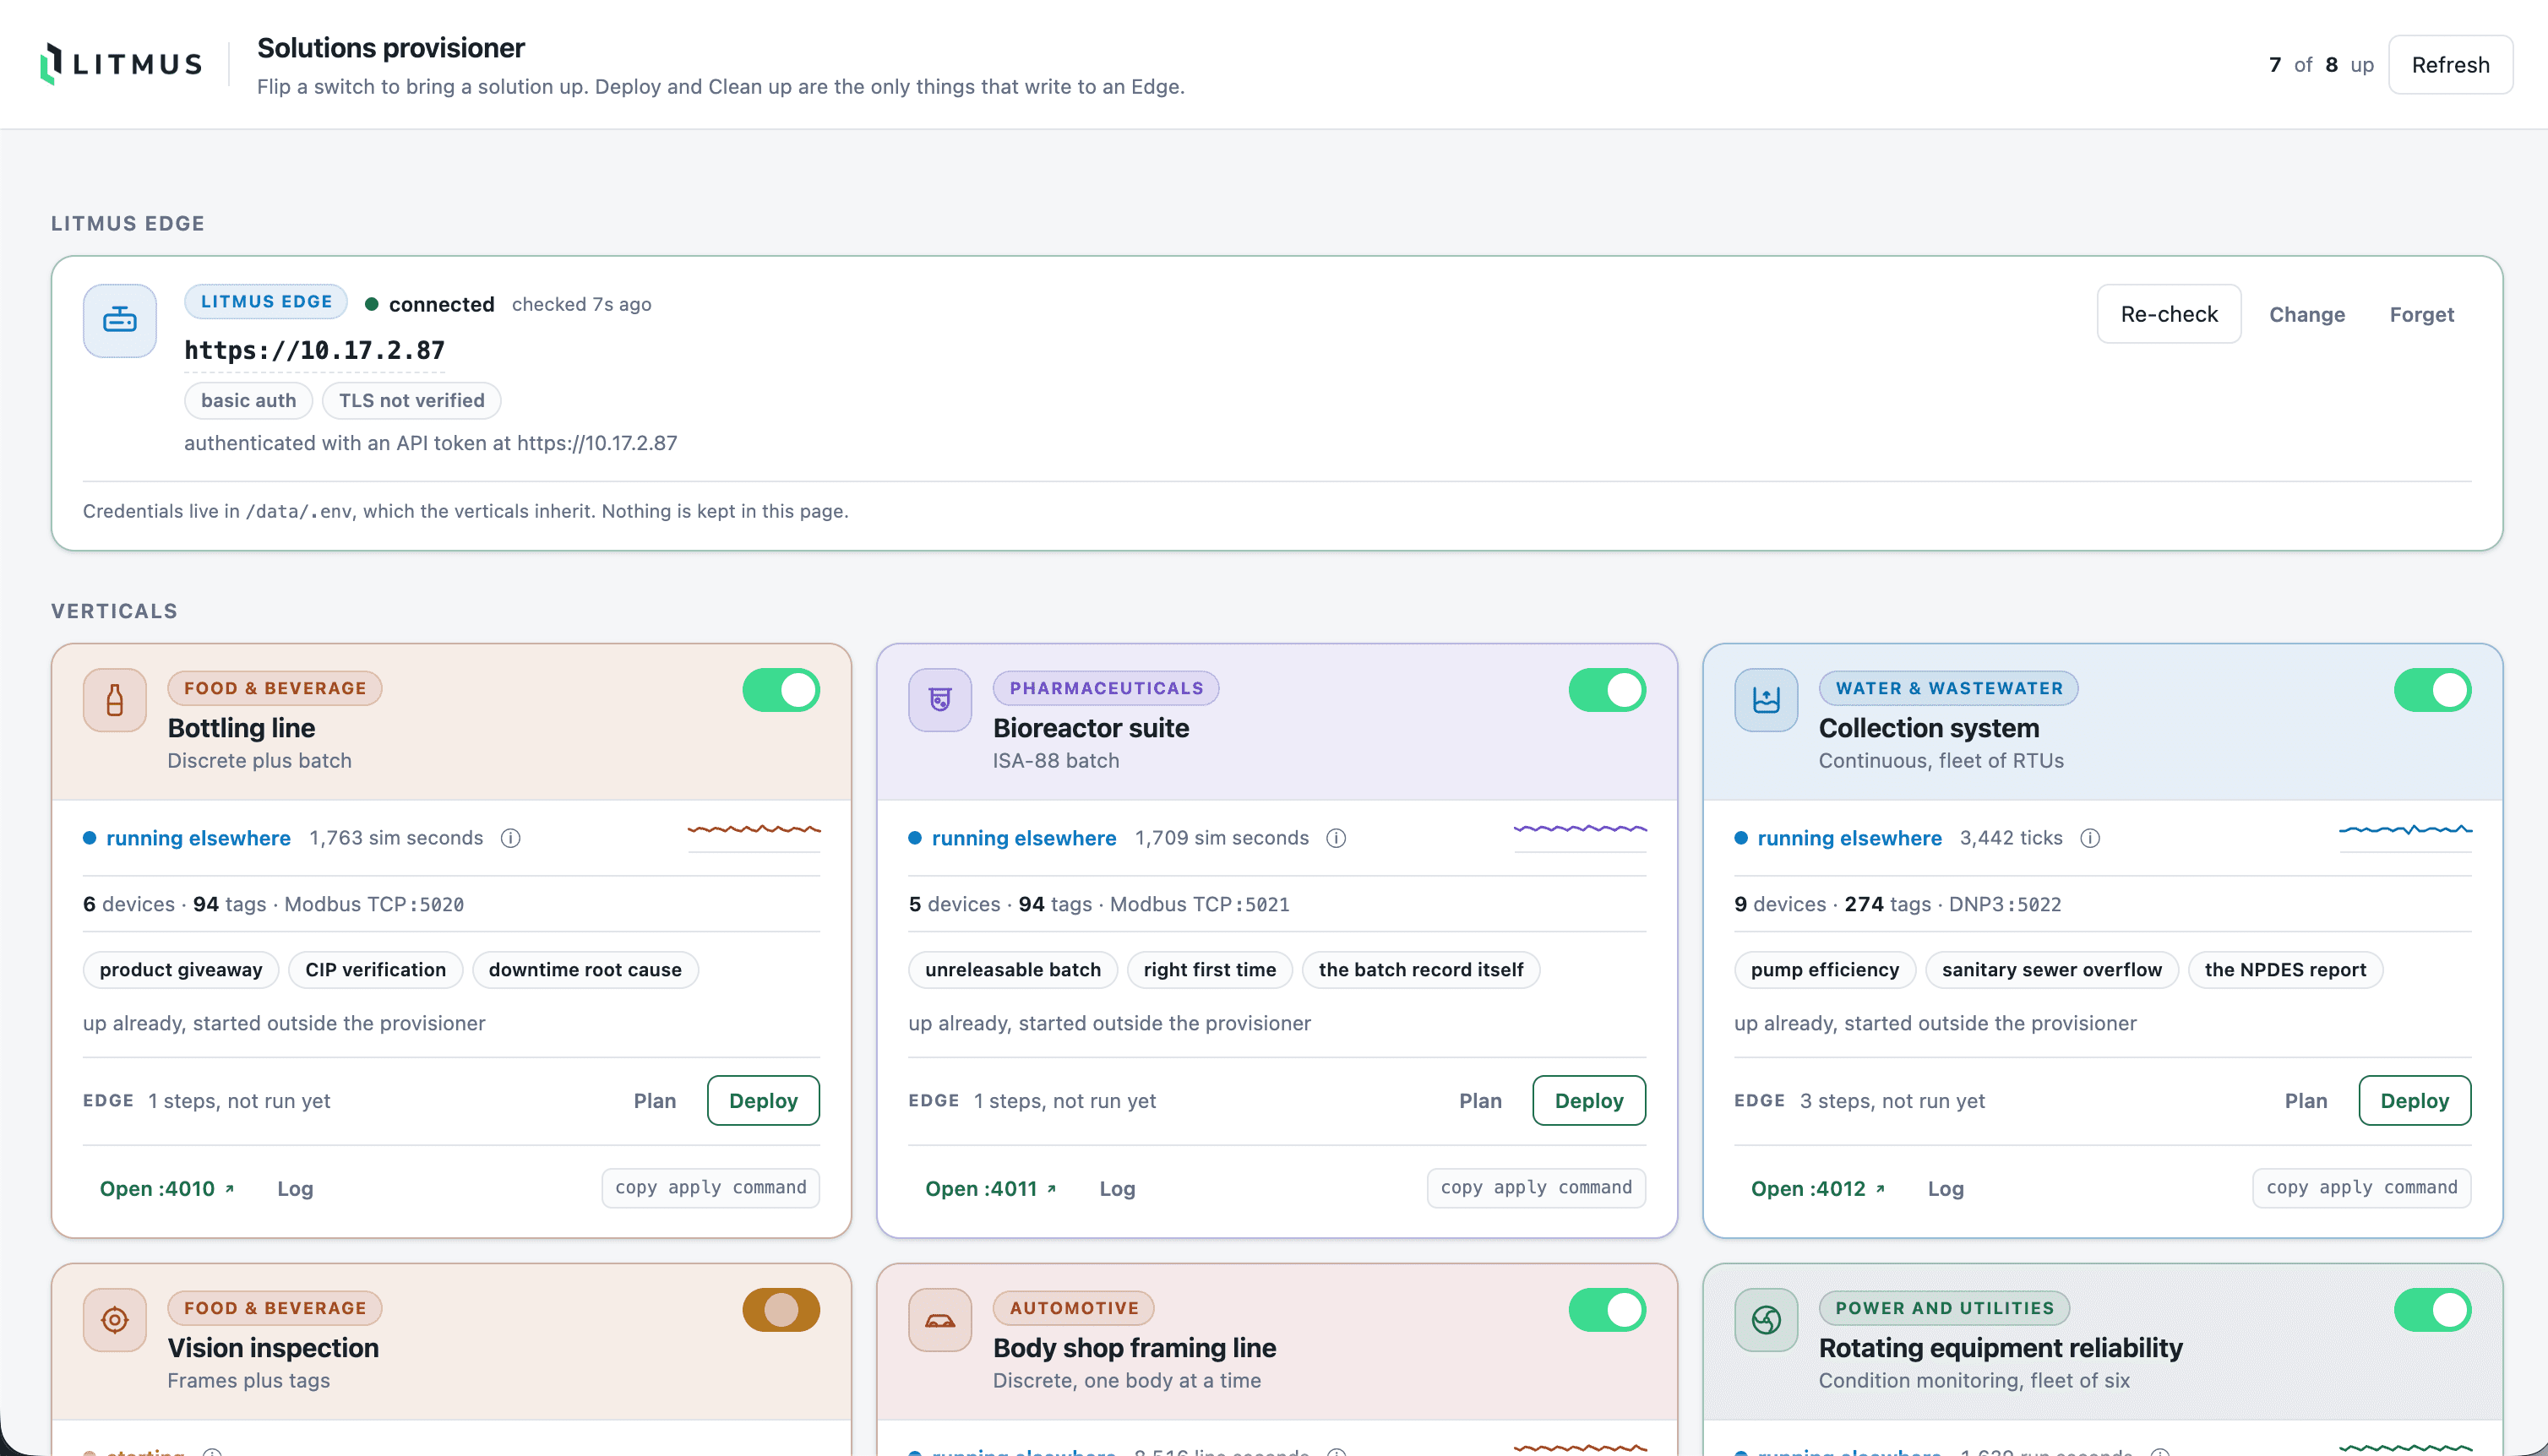Click the Bottling line sparkline chart
This screenshot has height=1456, width=2548.
754,836
